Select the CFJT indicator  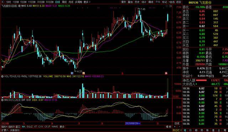pyautogui.click(x=47, y=127)
